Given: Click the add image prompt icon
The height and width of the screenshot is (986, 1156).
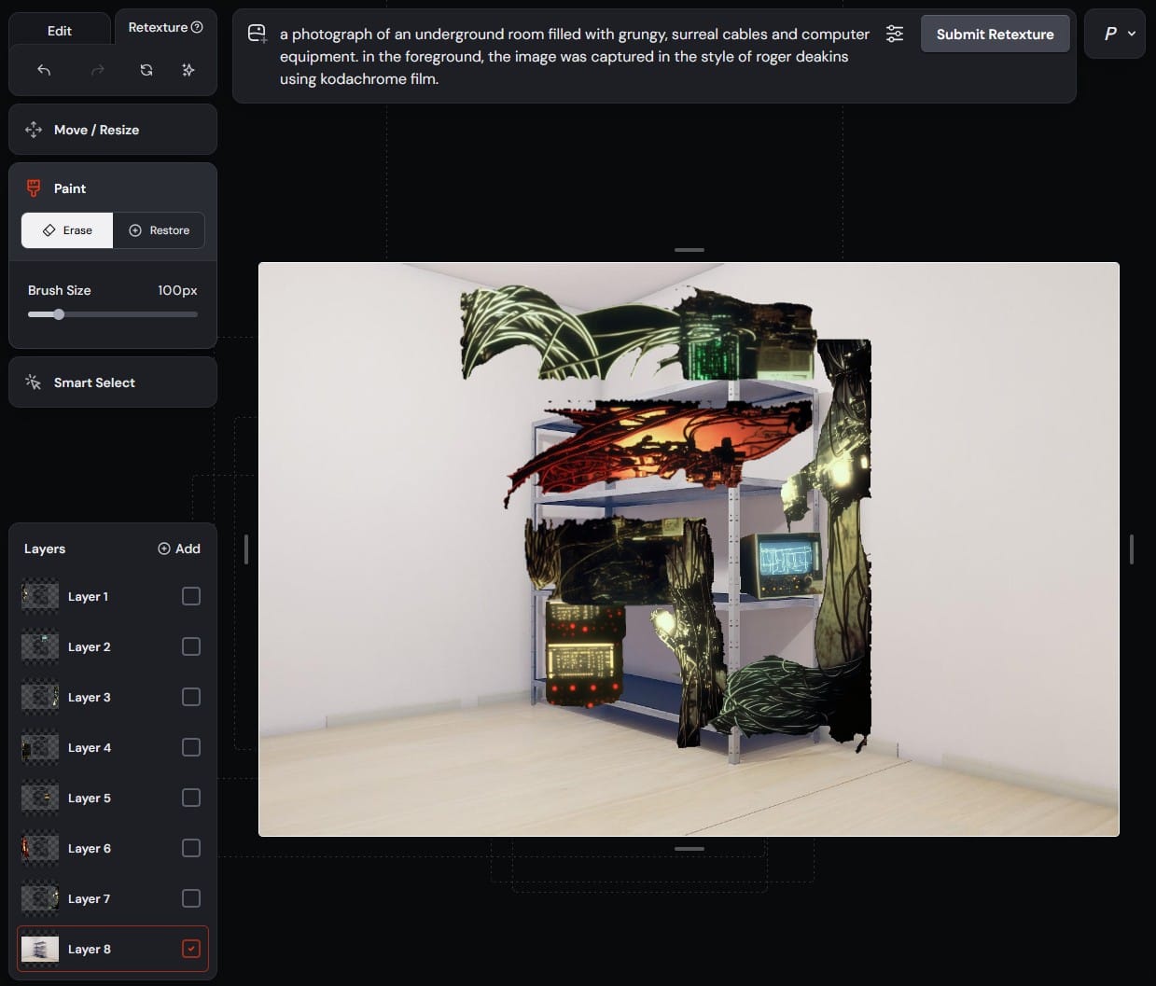Looking at the screenshot, I should 257,35.
